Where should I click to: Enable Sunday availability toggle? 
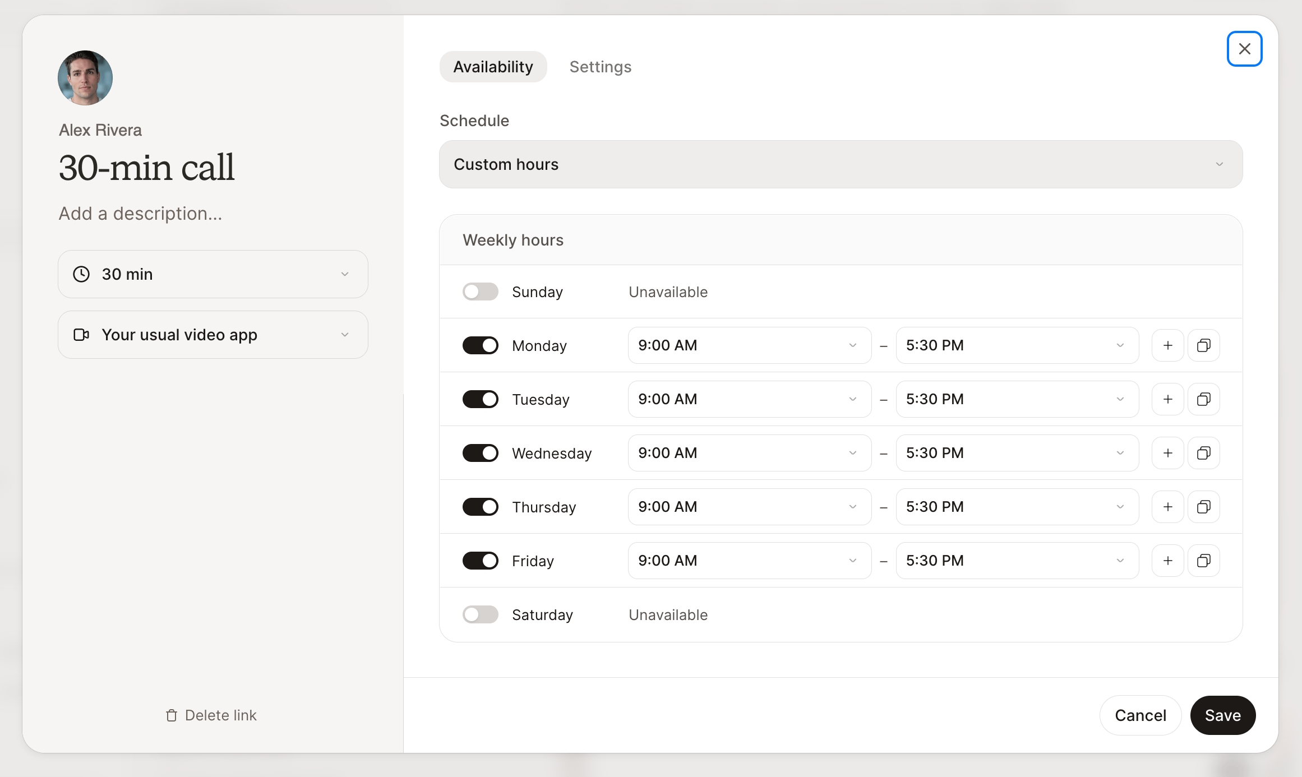pyautogui.click(x=480, y=292)
